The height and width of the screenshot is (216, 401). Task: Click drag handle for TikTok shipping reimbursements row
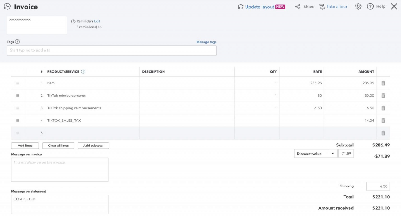[x=17, y=108]
